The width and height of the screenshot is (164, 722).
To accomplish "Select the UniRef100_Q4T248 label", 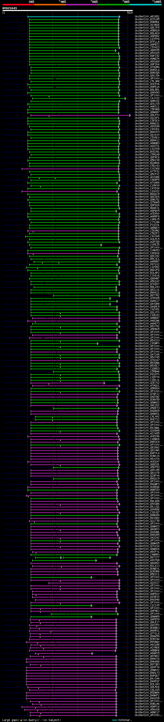I will (147, 354).
